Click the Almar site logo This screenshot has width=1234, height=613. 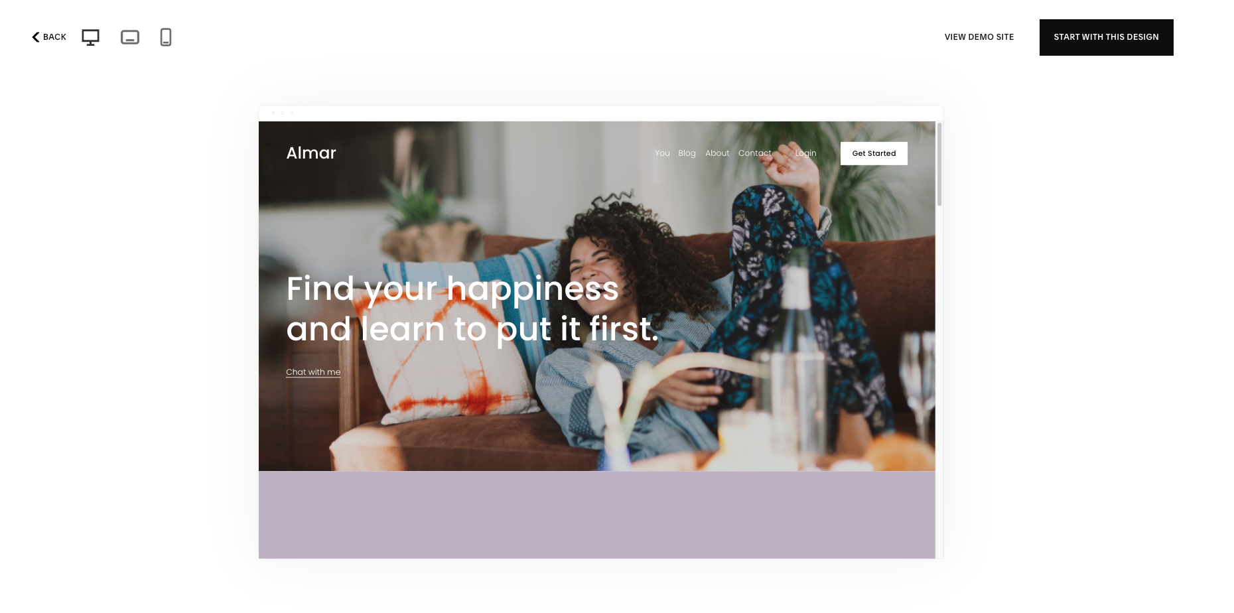click(x=311, y=153)
